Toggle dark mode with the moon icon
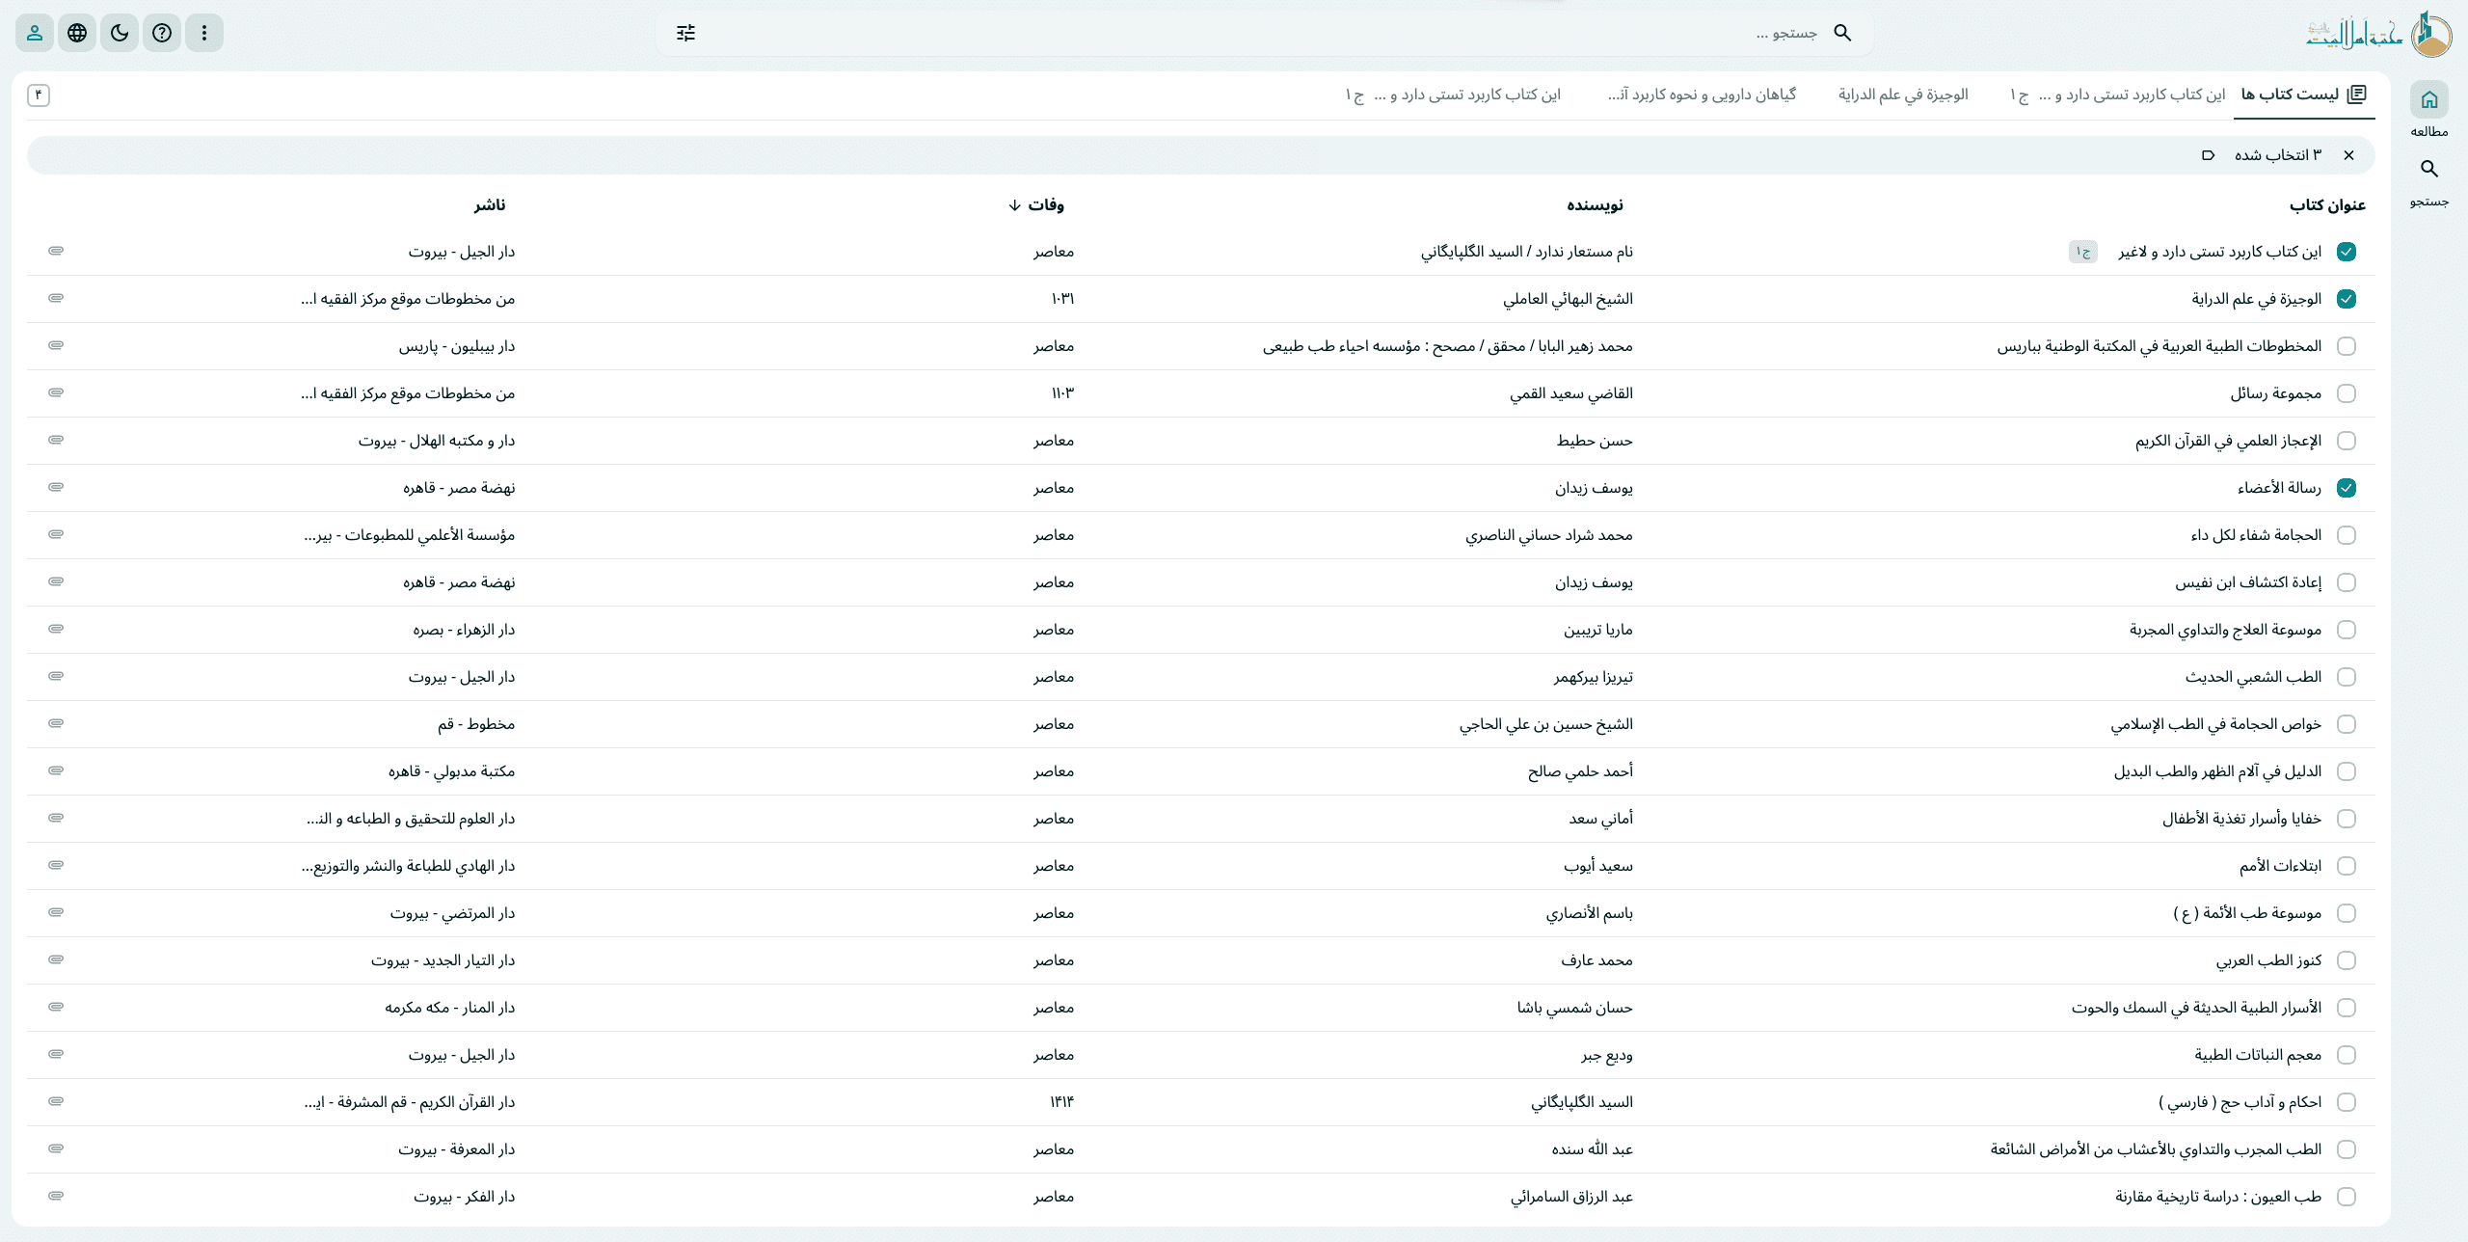This screenshot has height=1242, width=2468. (x=120, y=33)
